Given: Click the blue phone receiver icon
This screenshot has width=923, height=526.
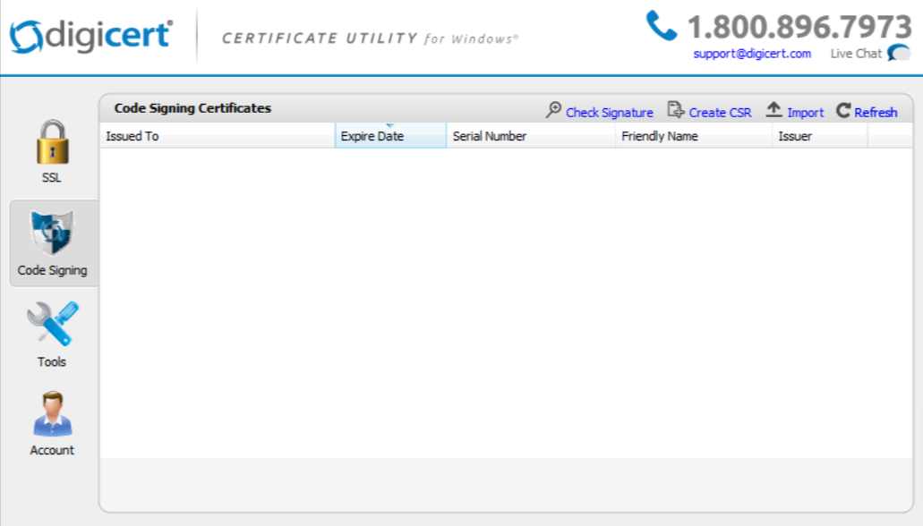Looking at the screenshot, I should pyautogui.click(x=660, y=27).
